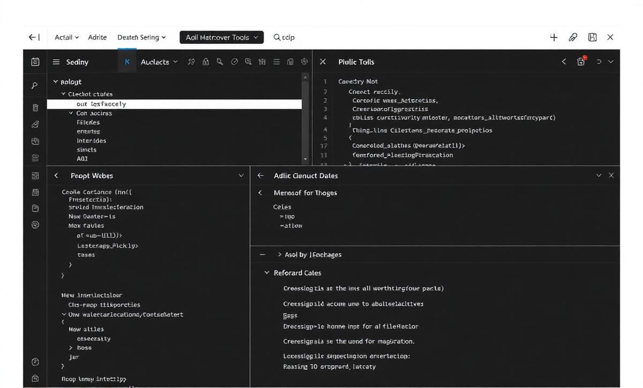Click the tree panel scrollbar down arrow
This screenshot has width=643, height=388.
click(x=305, y=159)
